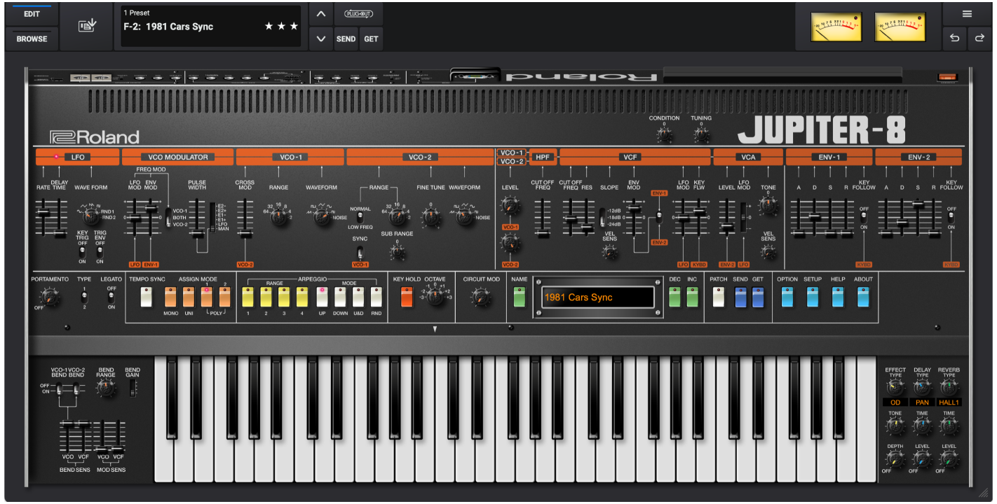Click the save preset icon

point(88,26)
